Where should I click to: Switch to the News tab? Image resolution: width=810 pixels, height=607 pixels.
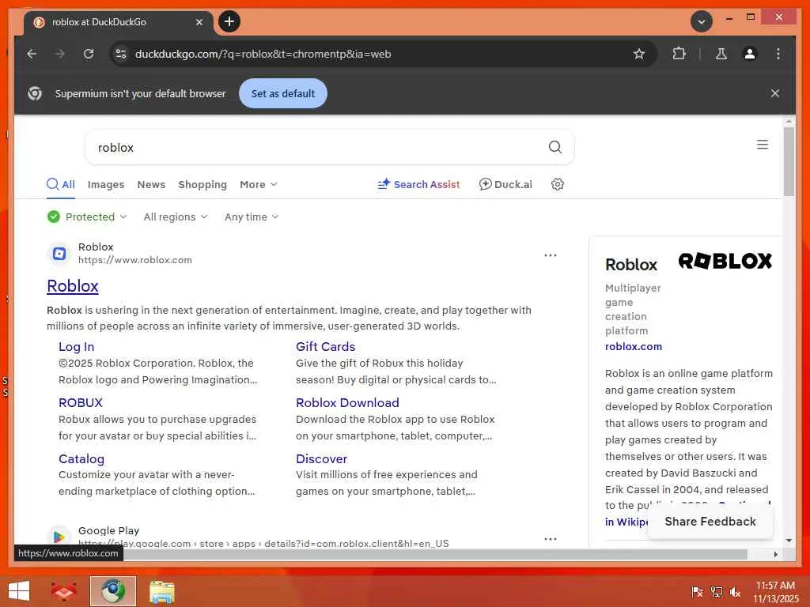click(151, 184)
